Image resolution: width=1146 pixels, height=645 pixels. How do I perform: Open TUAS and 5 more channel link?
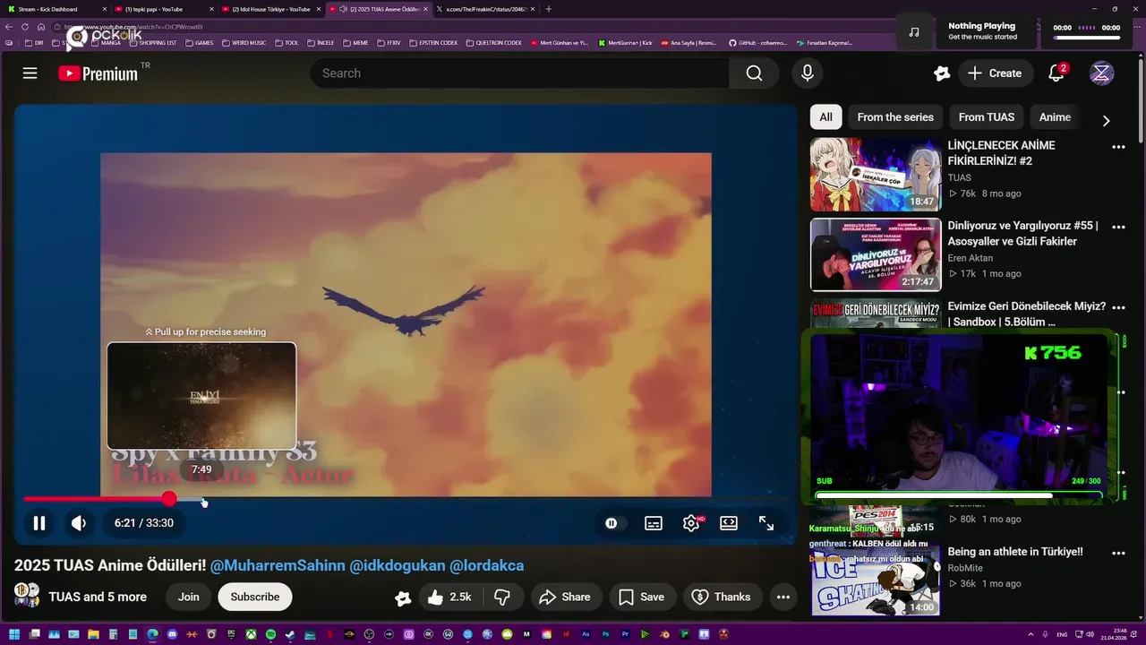(x=98, y=597)
